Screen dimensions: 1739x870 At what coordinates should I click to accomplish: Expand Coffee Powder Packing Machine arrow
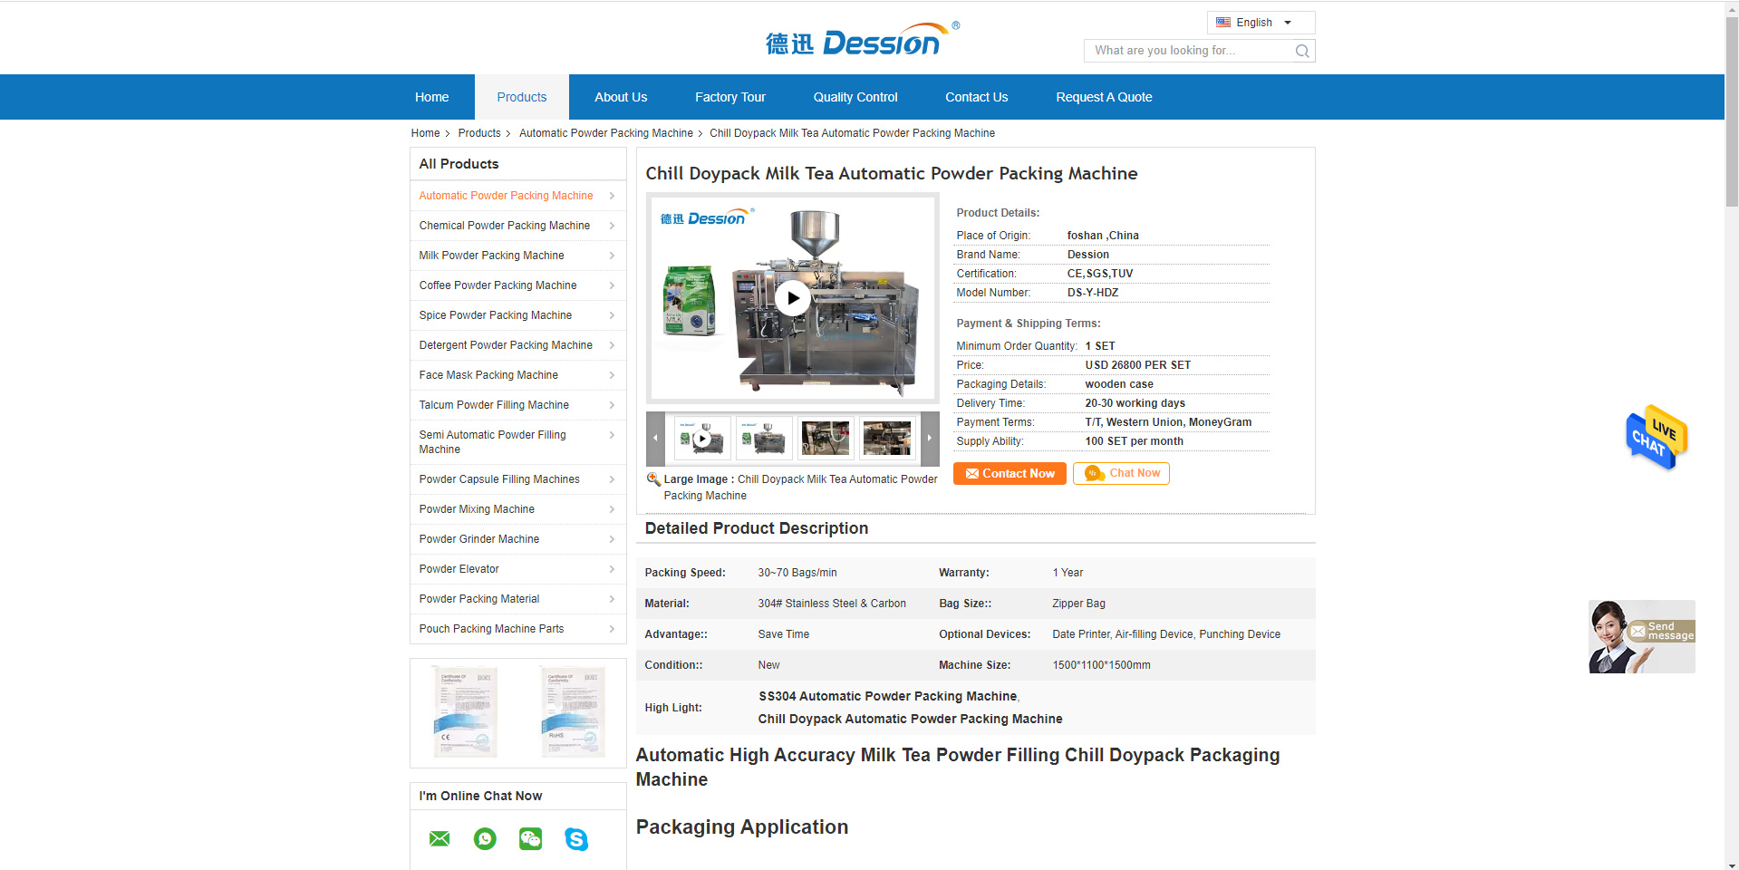[x=612, y=285]
